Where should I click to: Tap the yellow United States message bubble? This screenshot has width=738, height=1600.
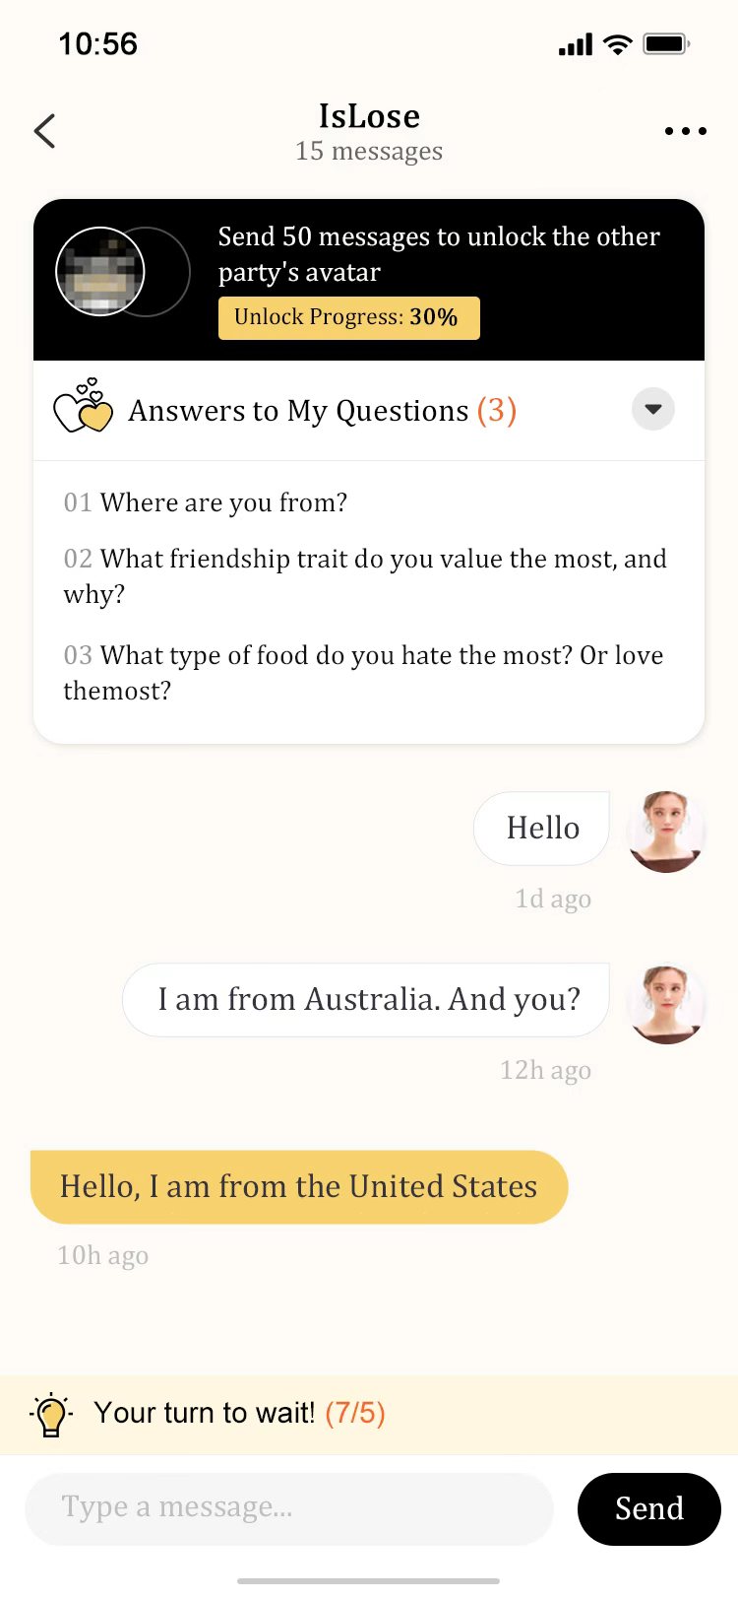(x=299, y=1186)
